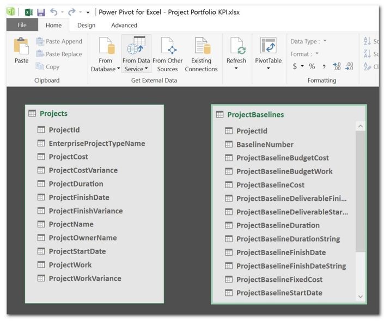Click the Refresh icon
The height and width of the screenshot is (321, 384).
(238, 46)
